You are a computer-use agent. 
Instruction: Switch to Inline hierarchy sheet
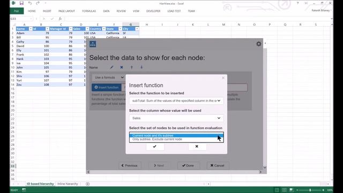(68, 184)
